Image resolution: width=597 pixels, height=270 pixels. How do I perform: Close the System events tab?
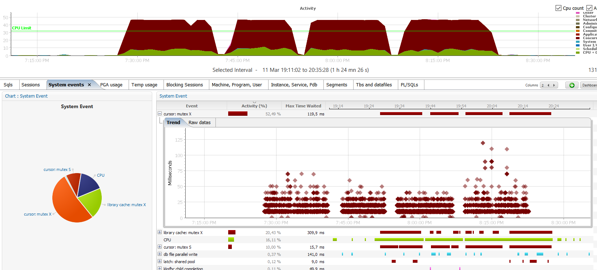tap(89, 85)
